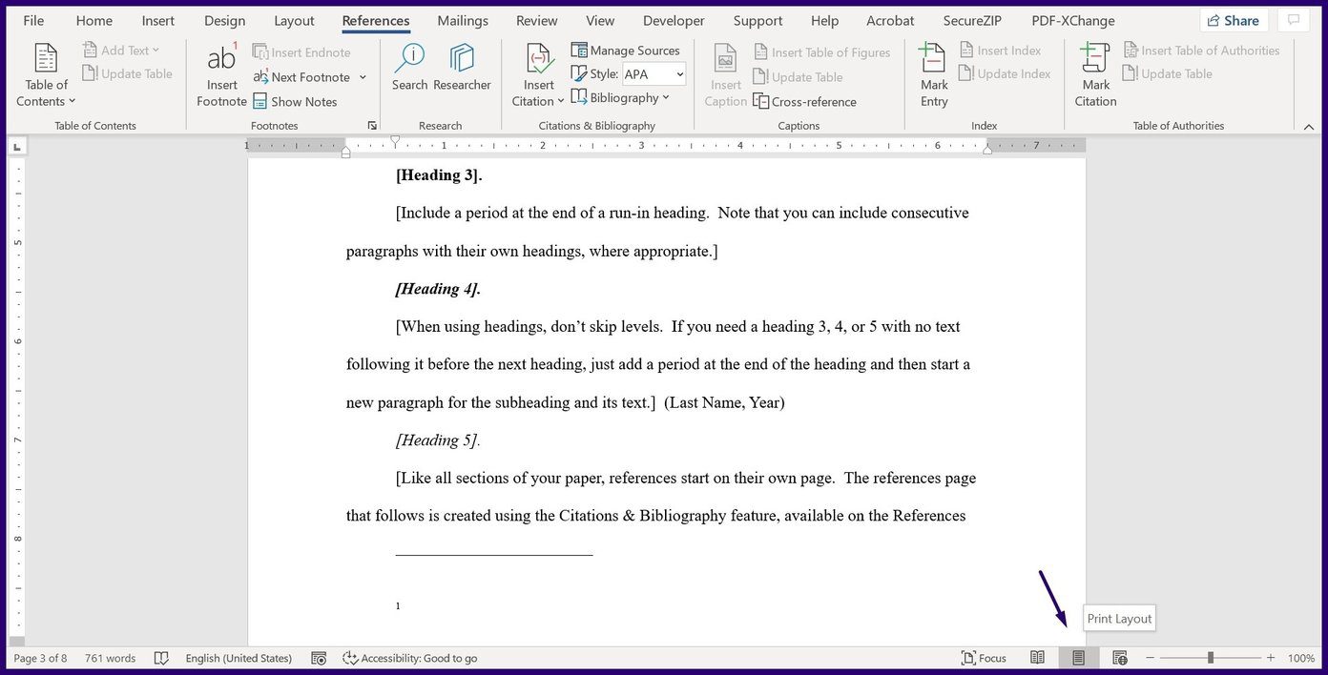Open the PDF-XChange tab
The width and height of the screenshot is (1328, 675).
1073,20
